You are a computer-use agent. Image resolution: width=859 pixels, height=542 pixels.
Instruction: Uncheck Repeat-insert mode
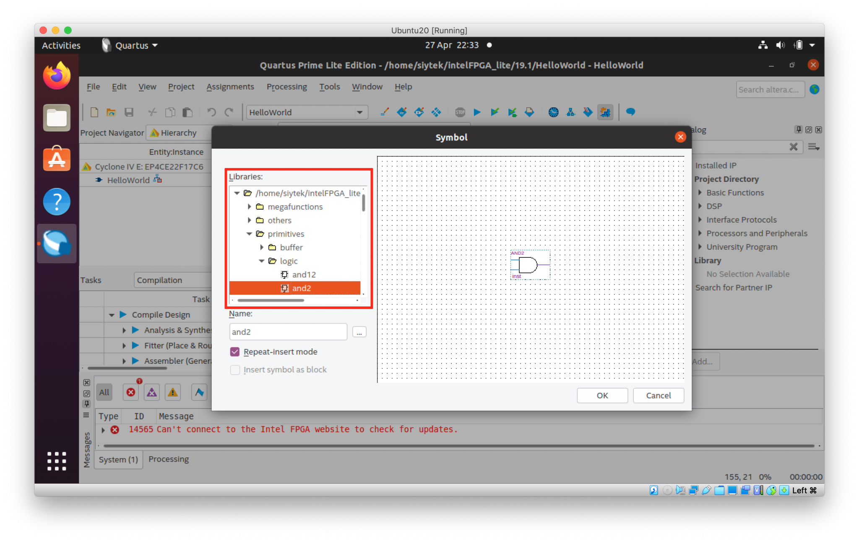coord(235,352)
